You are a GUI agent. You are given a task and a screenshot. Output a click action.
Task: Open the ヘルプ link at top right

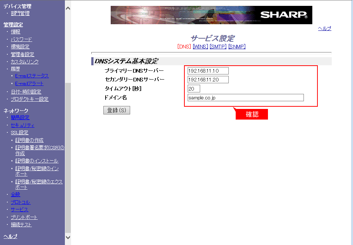(x=324, y=29)
